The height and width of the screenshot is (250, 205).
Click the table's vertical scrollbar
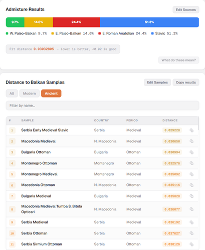point(198,123)
